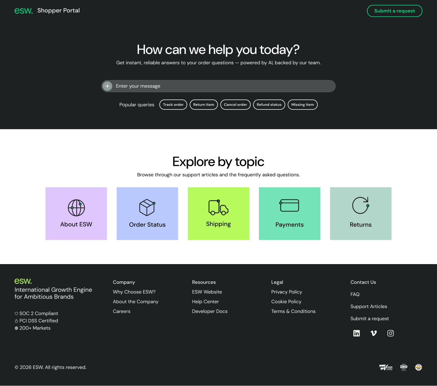Screen dimensions: 437x386
Task: Click the Resources footer heading
Action: 204,282
